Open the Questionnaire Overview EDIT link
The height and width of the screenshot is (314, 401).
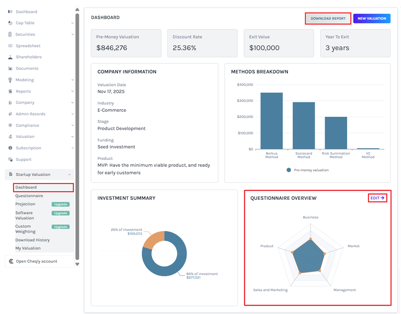[x=377, y=198]
